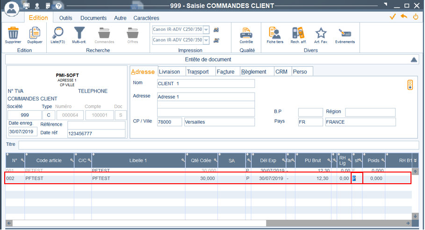Open the Evénements icon
The image size is (425, 230).
(345, 33)
